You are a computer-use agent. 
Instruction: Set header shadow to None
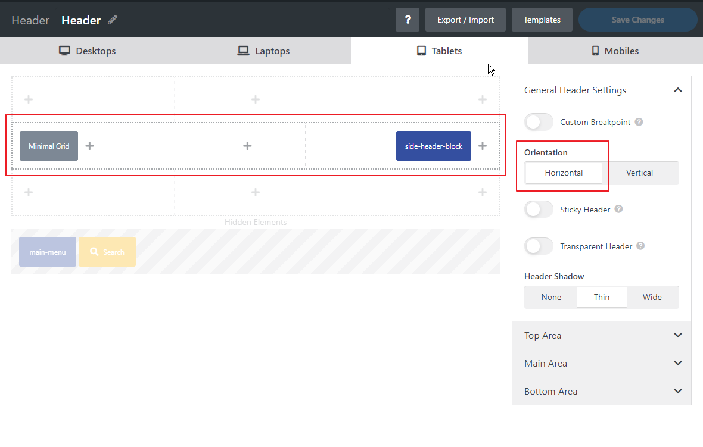click(551, 298)
